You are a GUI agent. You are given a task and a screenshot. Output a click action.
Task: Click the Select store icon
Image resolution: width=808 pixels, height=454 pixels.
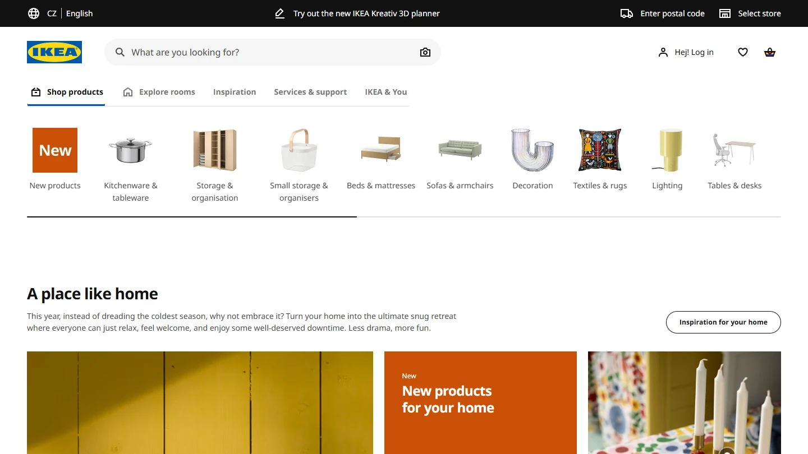[x=725, y=13]
